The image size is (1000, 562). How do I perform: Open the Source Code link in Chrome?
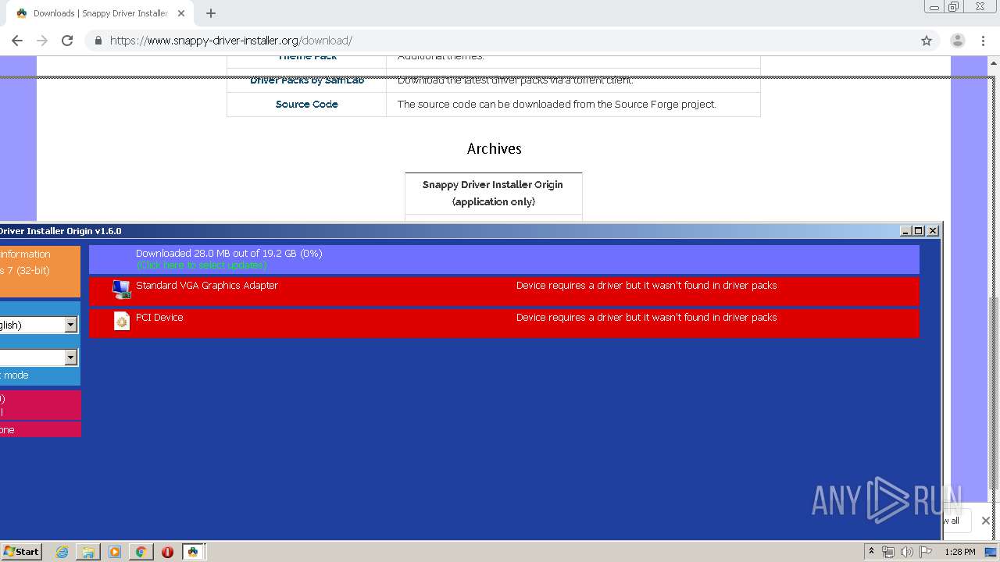tap(306, 104)
